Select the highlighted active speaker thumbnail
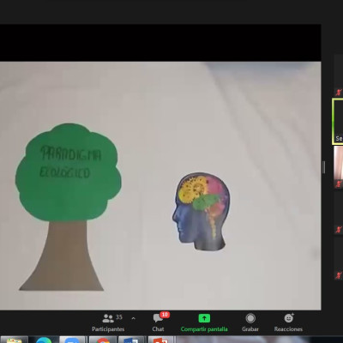Screen dimensions: 343x343 click(x=338, y=122)
